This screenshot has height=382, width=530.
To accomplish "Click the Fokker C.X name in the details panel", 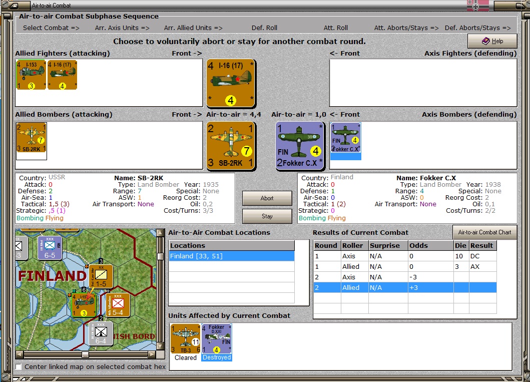I will coord(438,178).
